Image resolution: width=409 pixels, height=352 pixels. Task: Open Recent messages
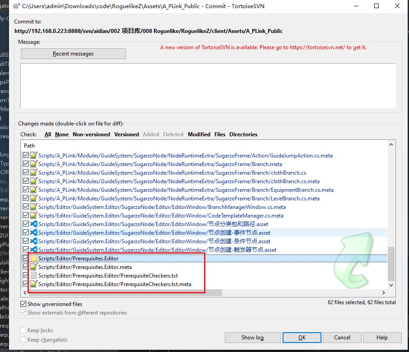point(73,54)
